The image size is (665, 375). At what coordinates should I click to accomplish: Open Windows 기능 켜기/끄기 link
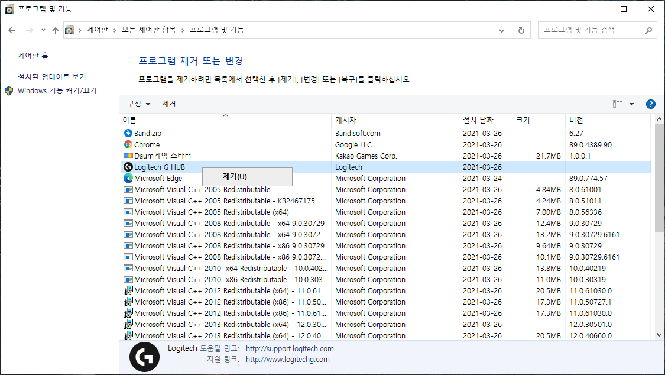[57, 90]
